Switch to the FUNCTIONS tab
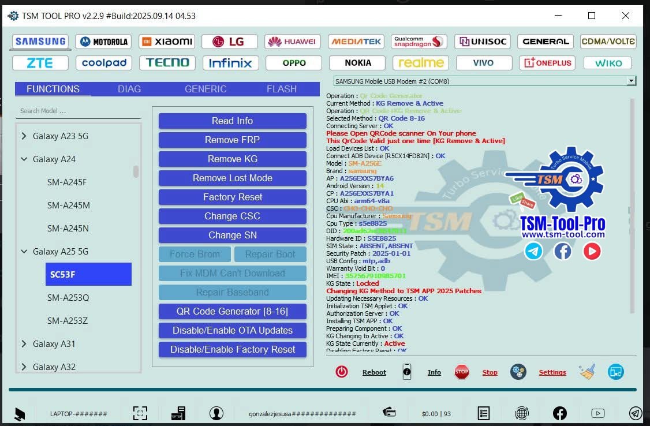 [x=53, y=89]
